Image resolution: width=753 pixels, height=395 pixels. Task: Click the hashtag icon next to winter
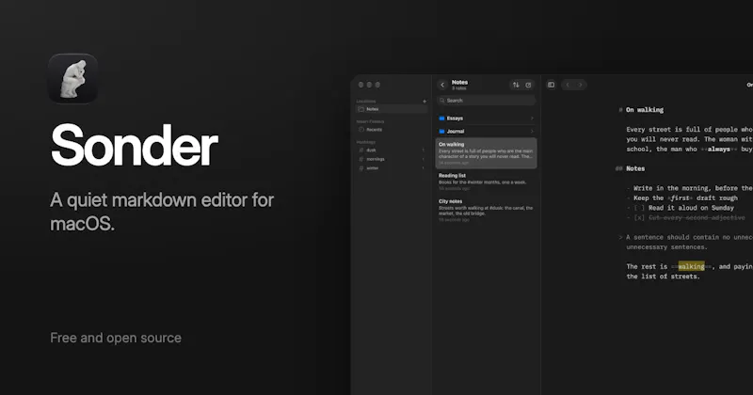[x=361, y=168]
